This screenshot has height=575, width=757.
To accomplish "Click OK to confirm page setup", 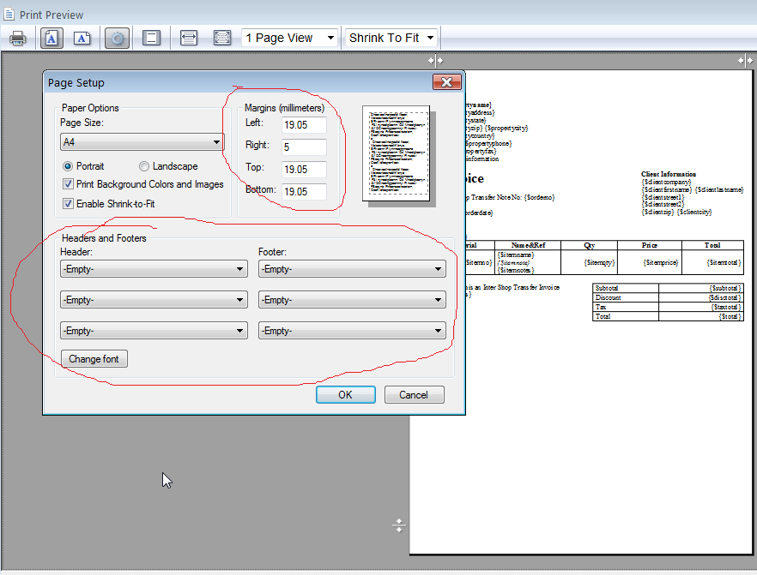I will click(345, 395).
